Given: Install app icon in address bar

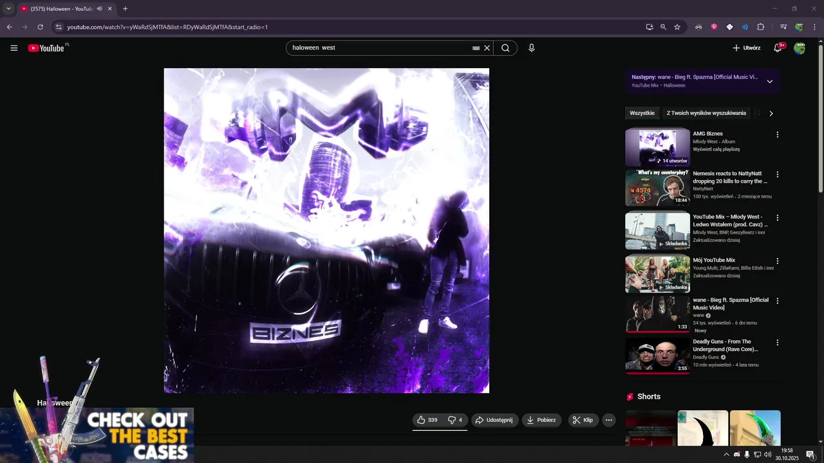Looking at the screenshot, I should [650, 27].
